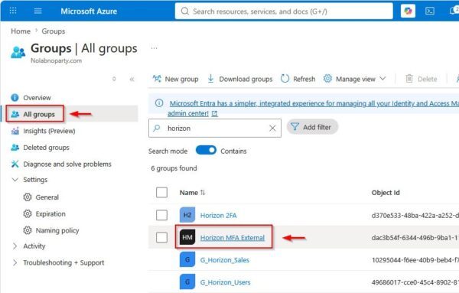Viewport: 459px width, 293px height.
Task: Open Deleted groups
Action: click(46, 148)
